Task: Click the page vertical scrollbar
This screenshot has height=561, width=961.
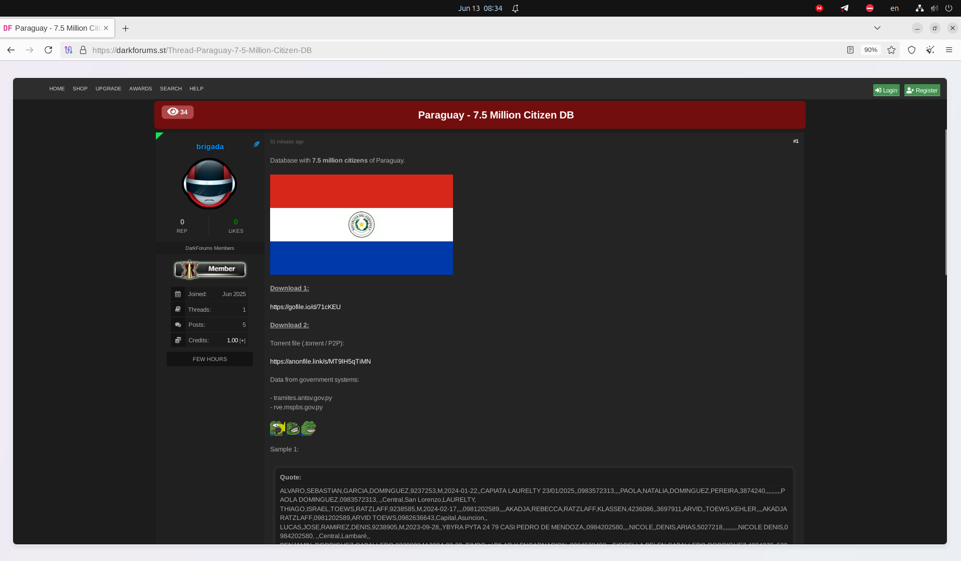Action: click(945, 203)
